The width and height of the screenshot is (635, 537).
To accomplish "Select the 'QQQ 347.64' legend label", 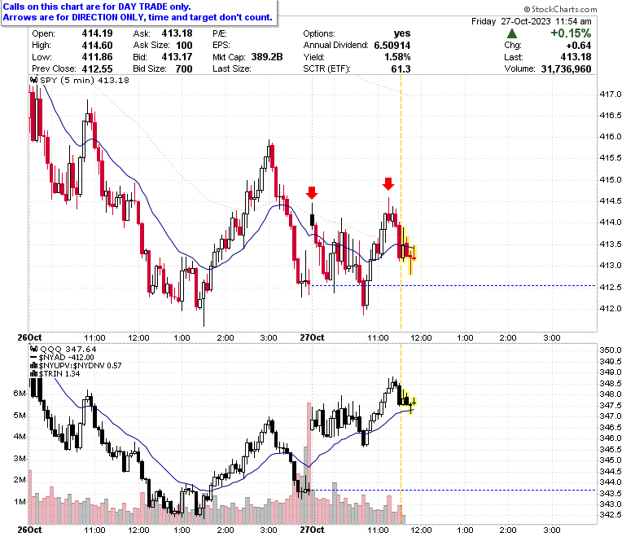I will click(x=68, y=350).
